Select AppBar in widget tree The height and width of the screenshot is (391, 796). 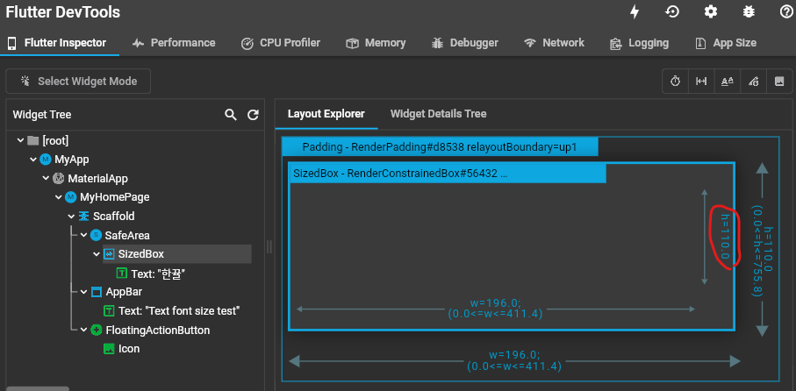click(124, 292)
